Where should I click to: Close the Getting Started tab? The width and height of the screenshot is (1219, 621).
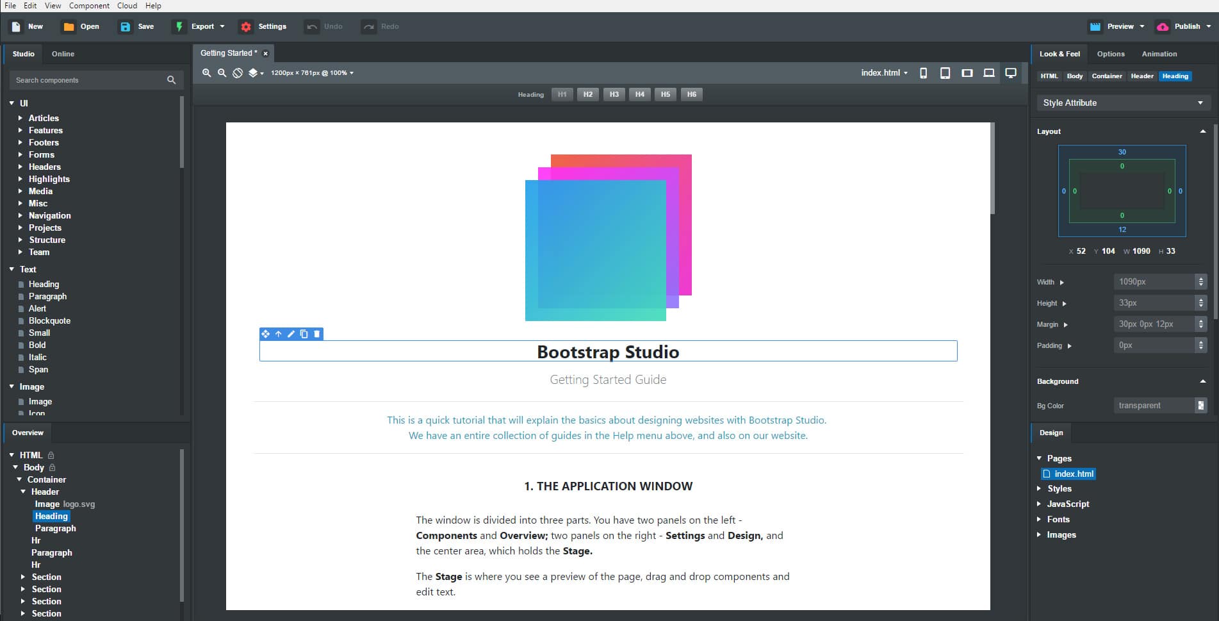tap(266, 54)
